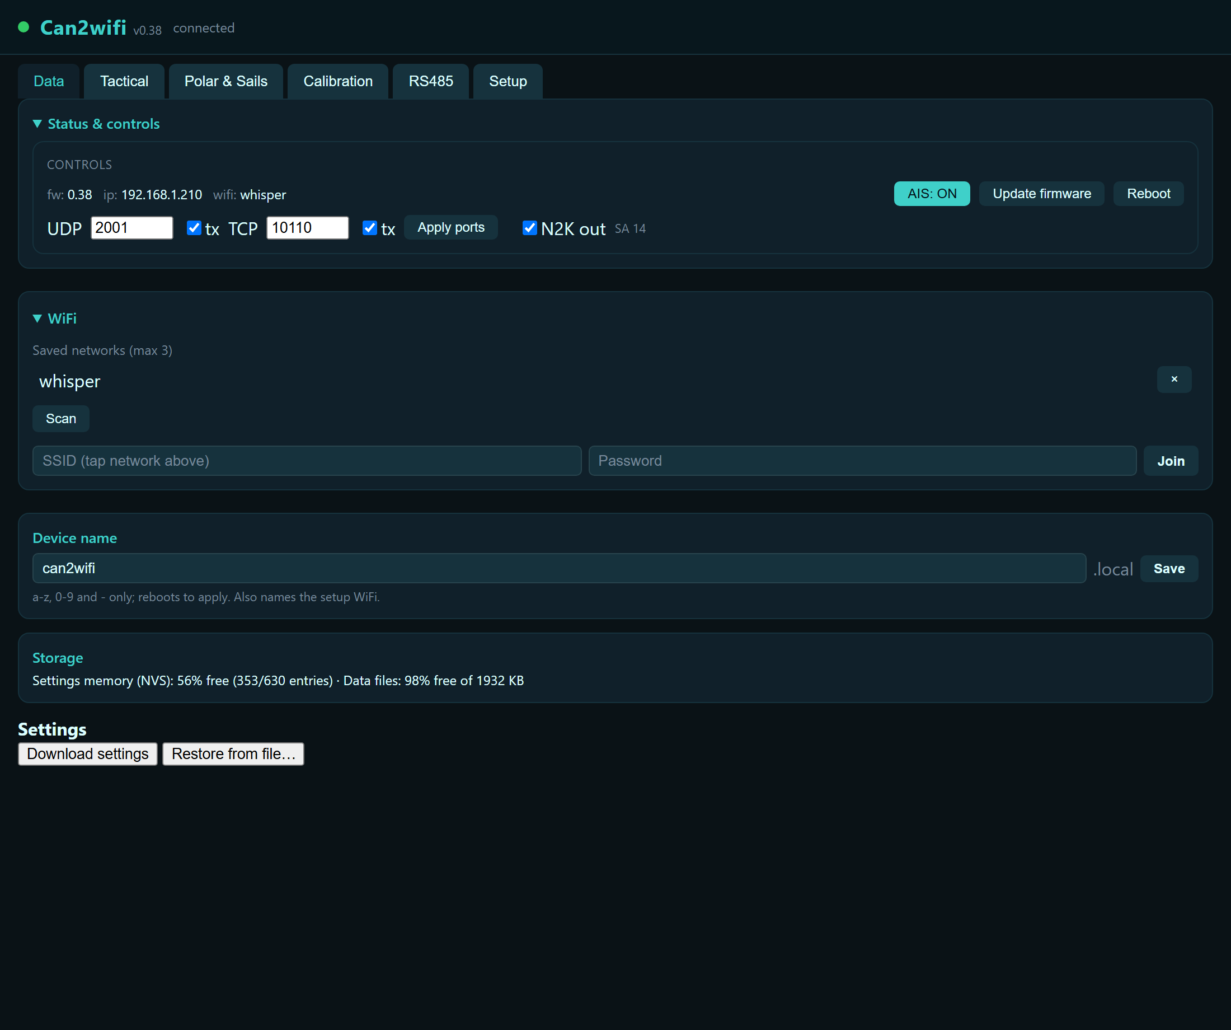Click the device name hint text
Image resolution: width=1231 pixels, height=1030 pixels.
(x=206, y=597)
